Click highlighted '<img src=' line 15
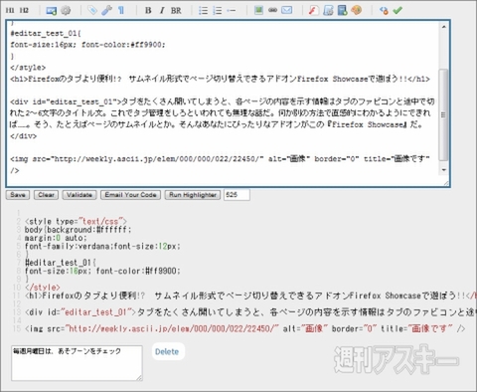This screenshot has width=477, height=392. point(245,328)
